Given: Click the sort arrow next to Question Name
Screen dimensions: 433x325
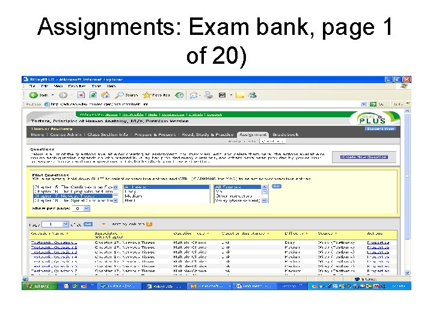Looking at the screenshot, I should coord(67,234).
